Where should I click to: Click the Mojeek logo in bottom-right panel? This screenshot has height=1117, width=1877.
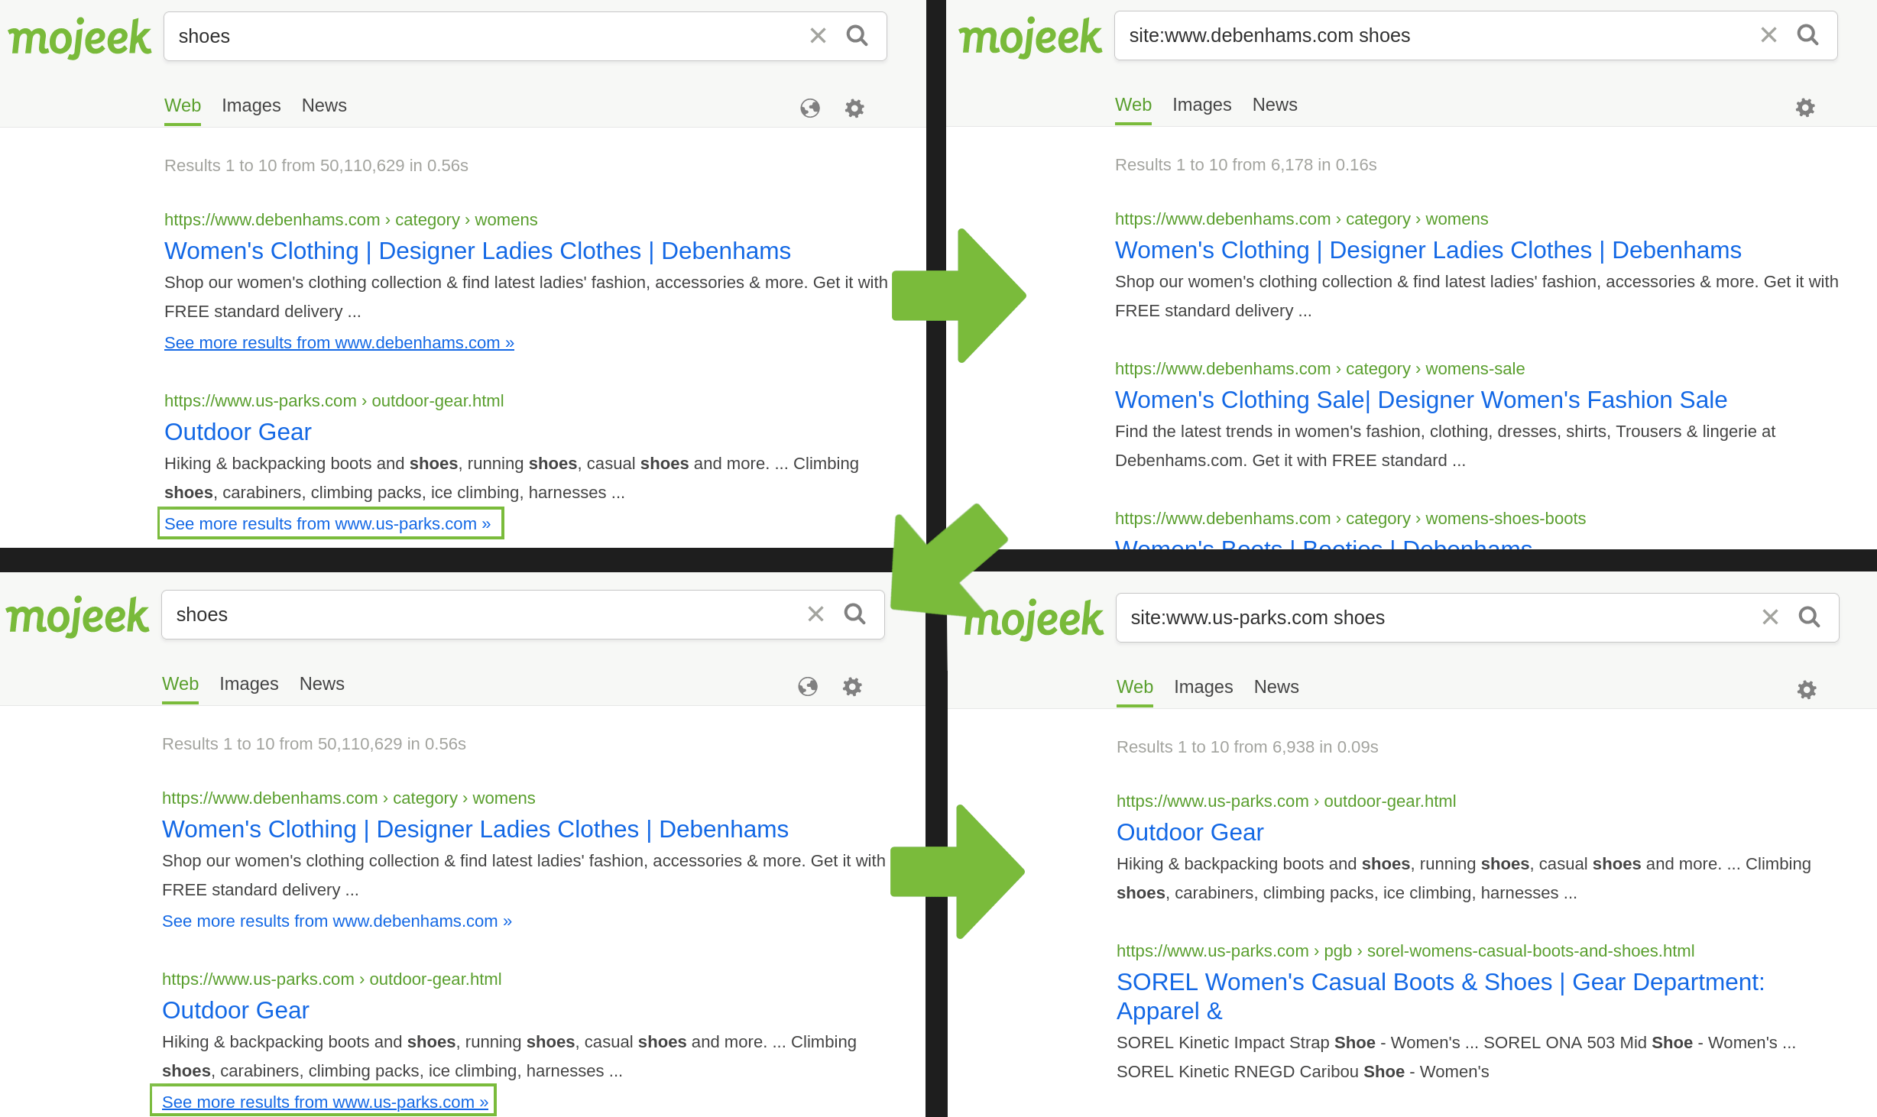click(1031, 616)
